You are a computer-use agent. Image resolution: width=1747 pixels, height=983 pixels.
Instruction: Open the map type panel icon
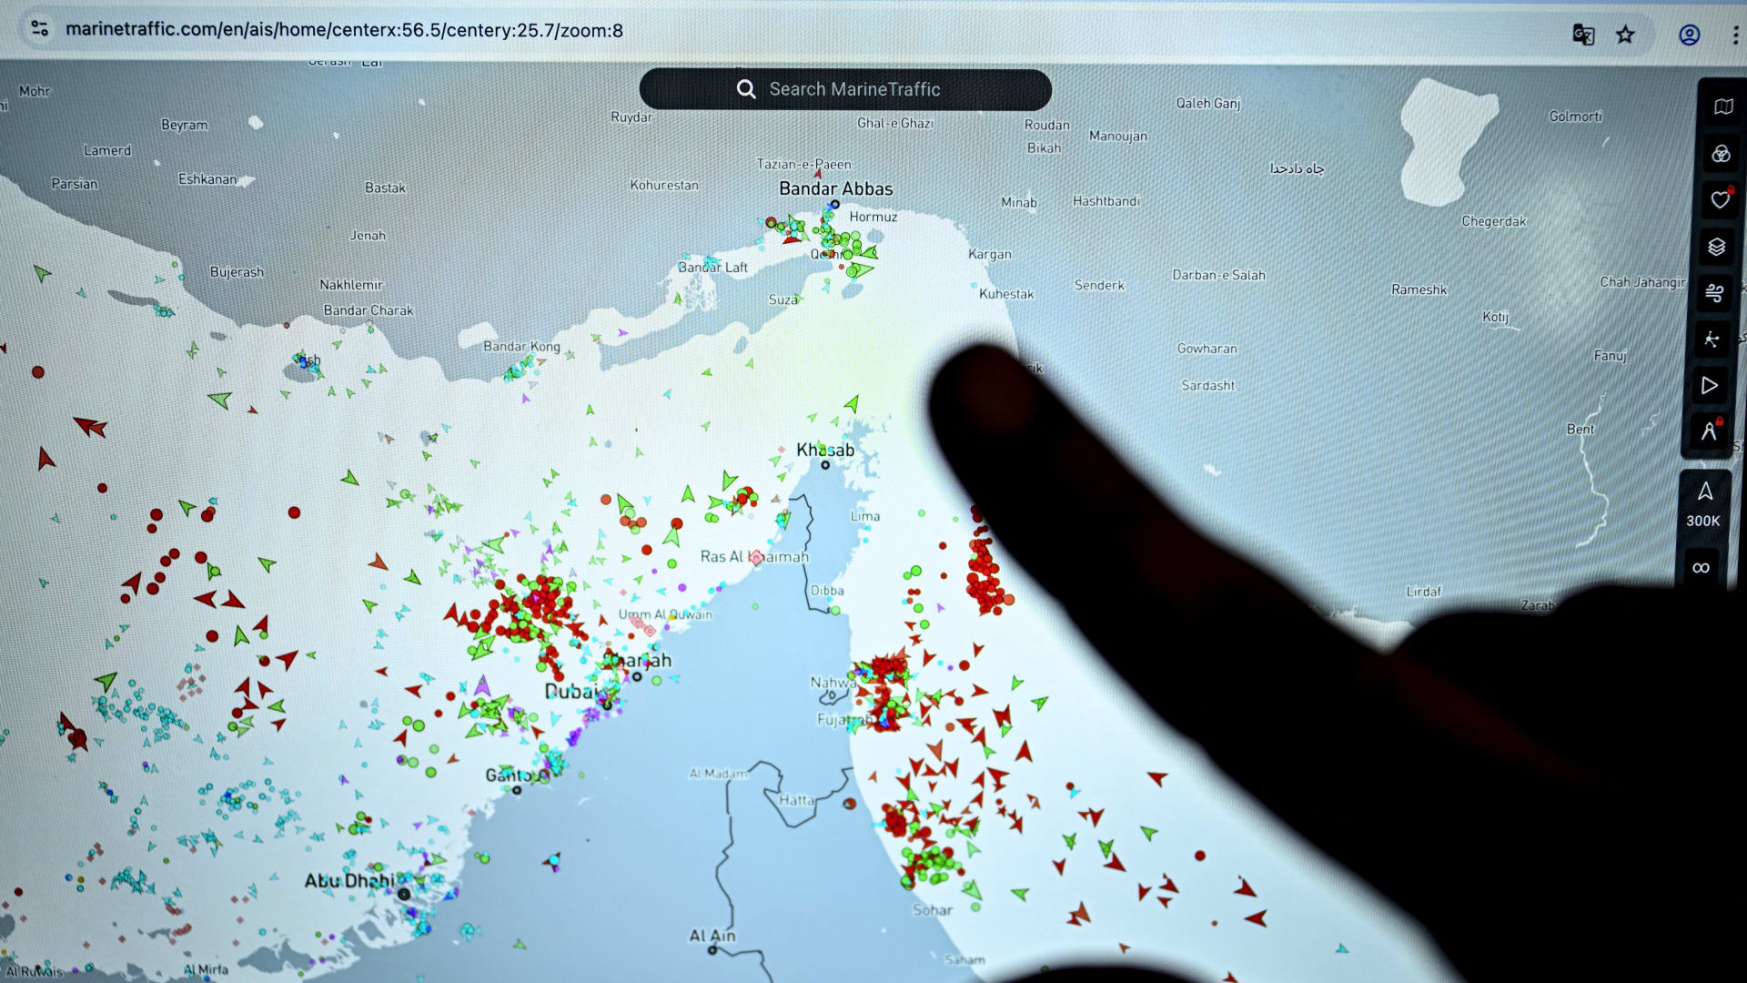[x=1722, y=107]
